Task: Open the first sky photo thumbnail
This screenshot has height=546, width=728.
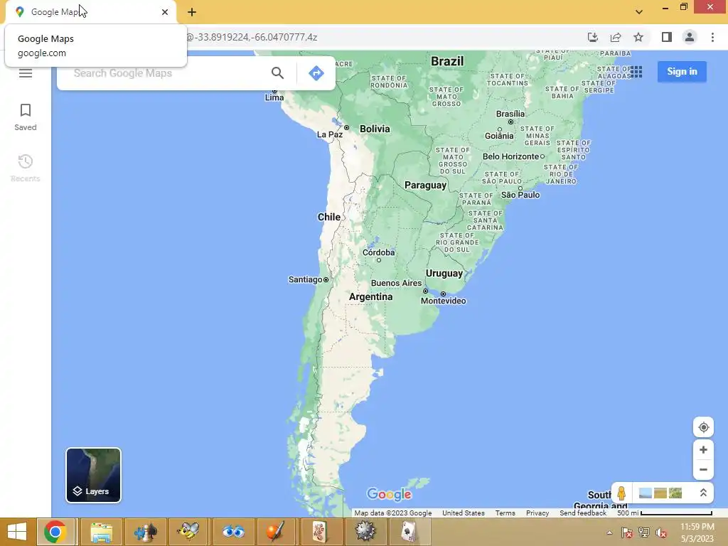Action: [645, 493]
